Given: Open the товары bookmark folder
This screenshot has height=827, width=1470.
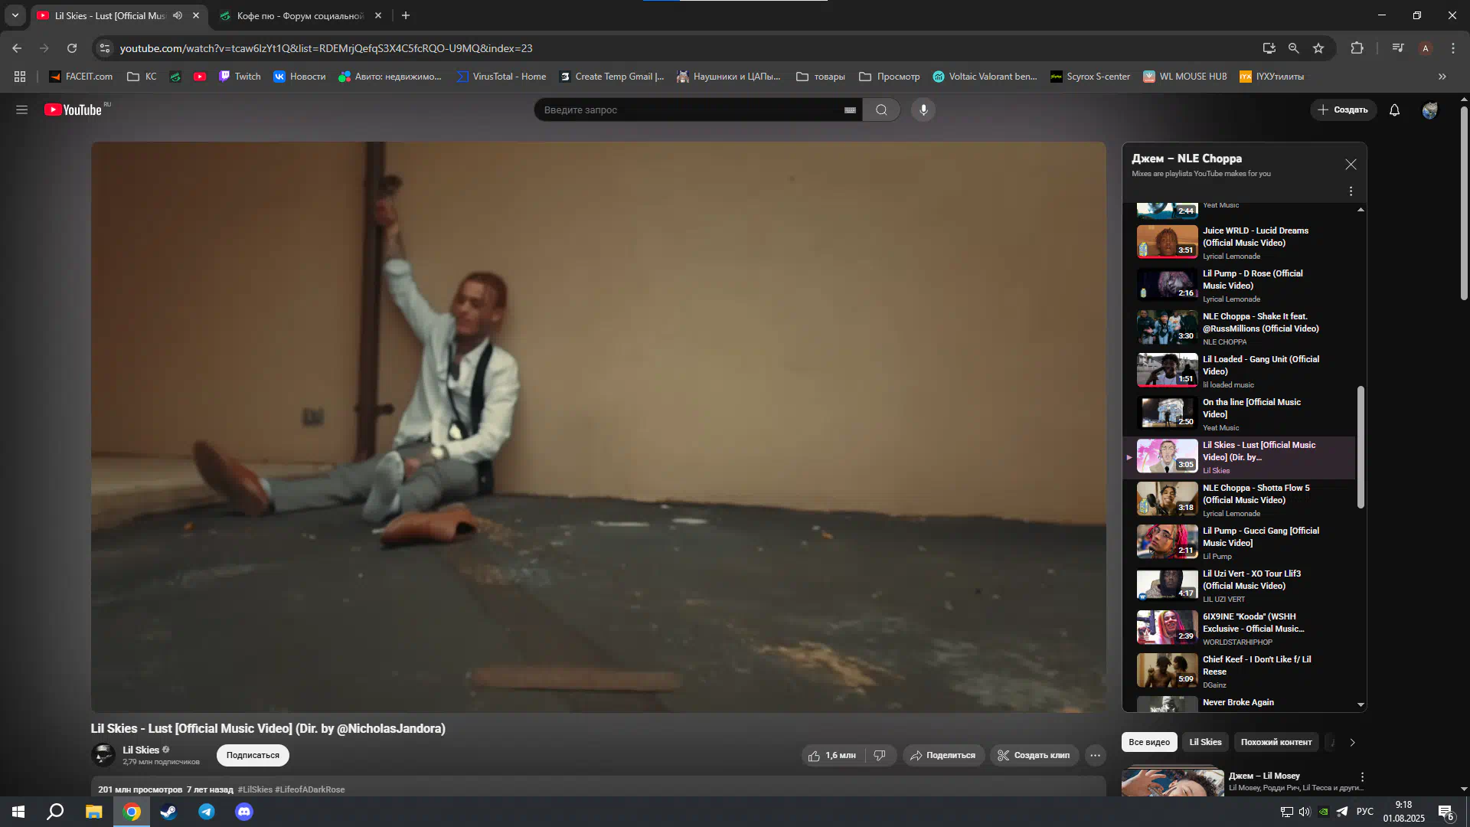Looking at the screenshot, I should (821, 77).
